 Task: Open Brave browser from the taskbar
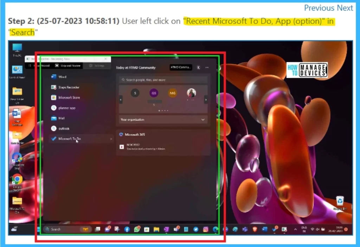coord(255,229)
